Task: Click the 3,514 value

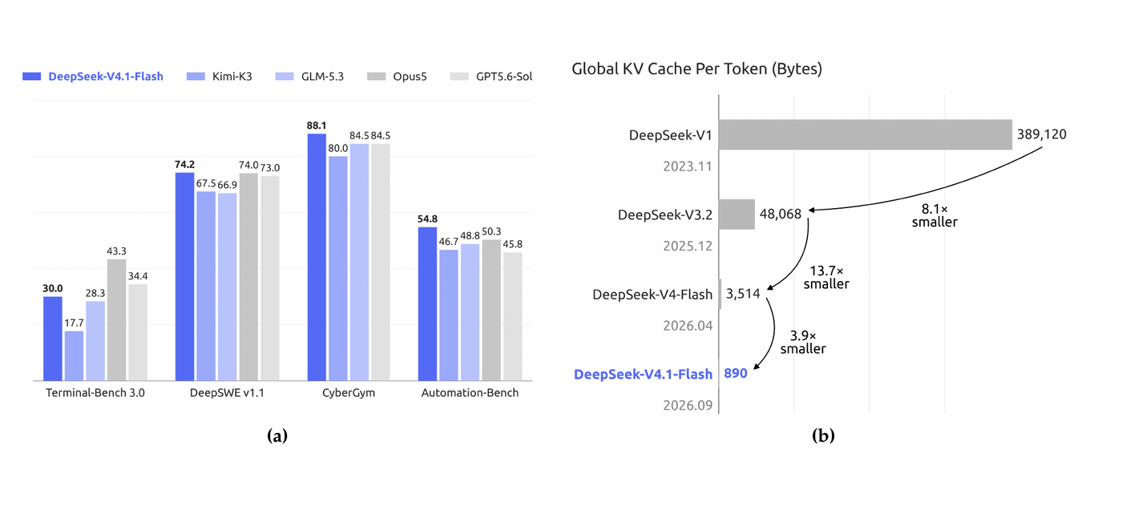Action: click(x=743, y=294)
